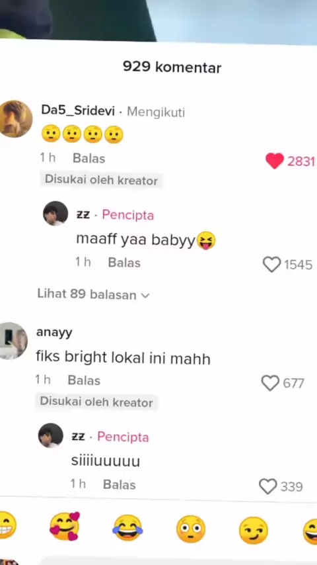Open Da5_Sridevi's profile picture
The width and height of the screenshot is (317, 565).
(15, 119)
